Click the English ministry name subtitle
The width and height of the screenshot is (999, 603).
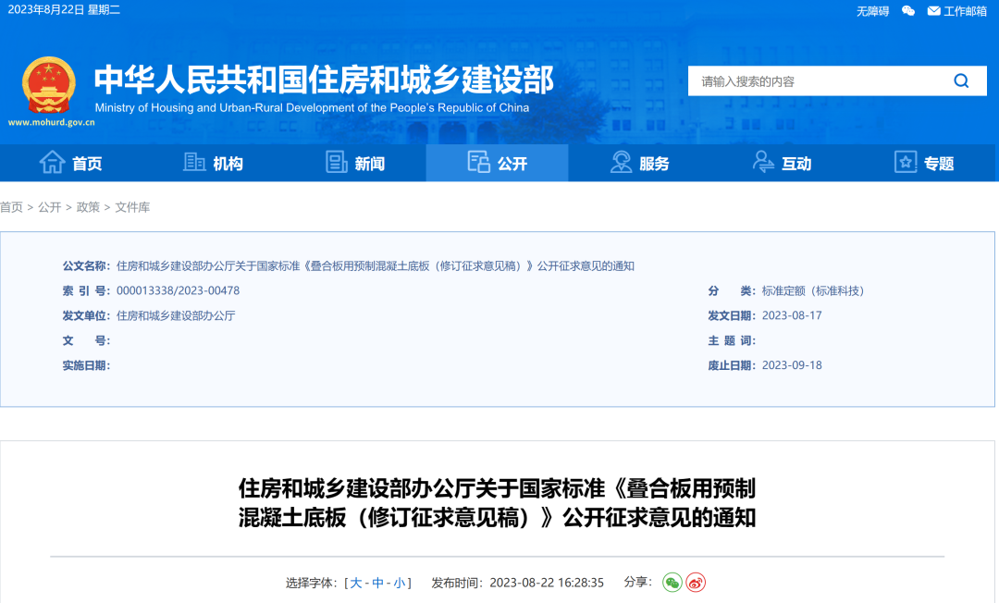click(313, 107)
